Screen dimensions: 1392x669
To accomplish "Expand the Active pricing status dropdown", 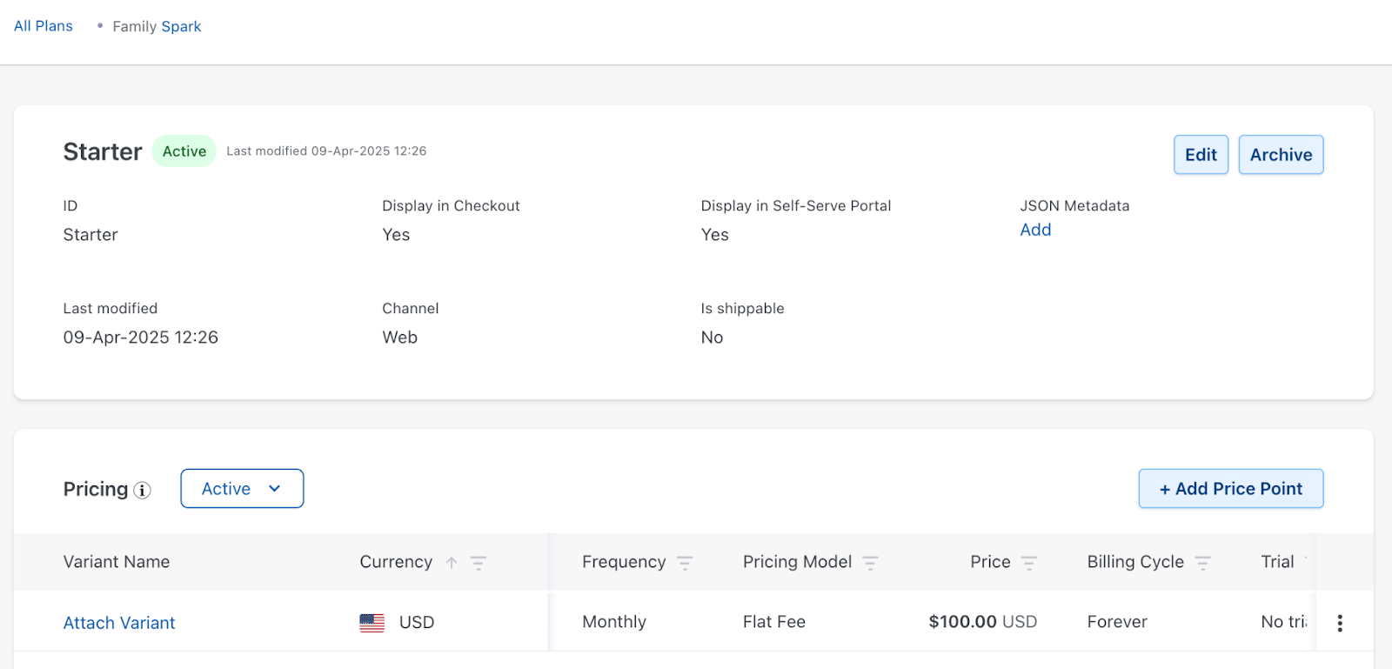I will pos(242,489).
